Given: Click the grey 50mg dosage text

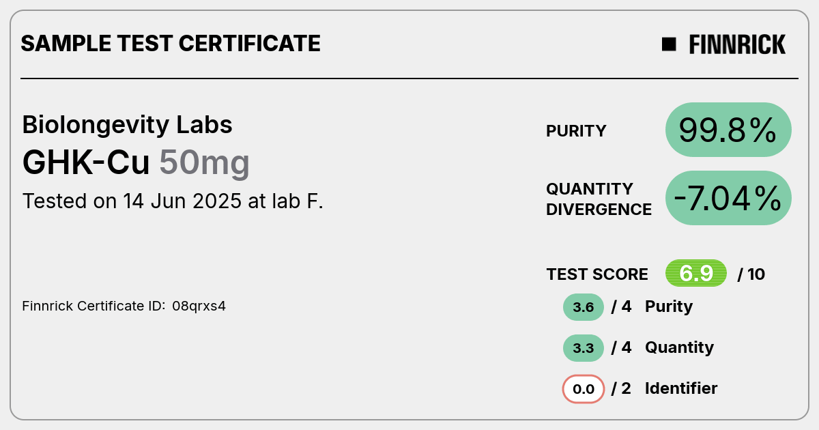Looking at the screenshot, I should (205, 163).
